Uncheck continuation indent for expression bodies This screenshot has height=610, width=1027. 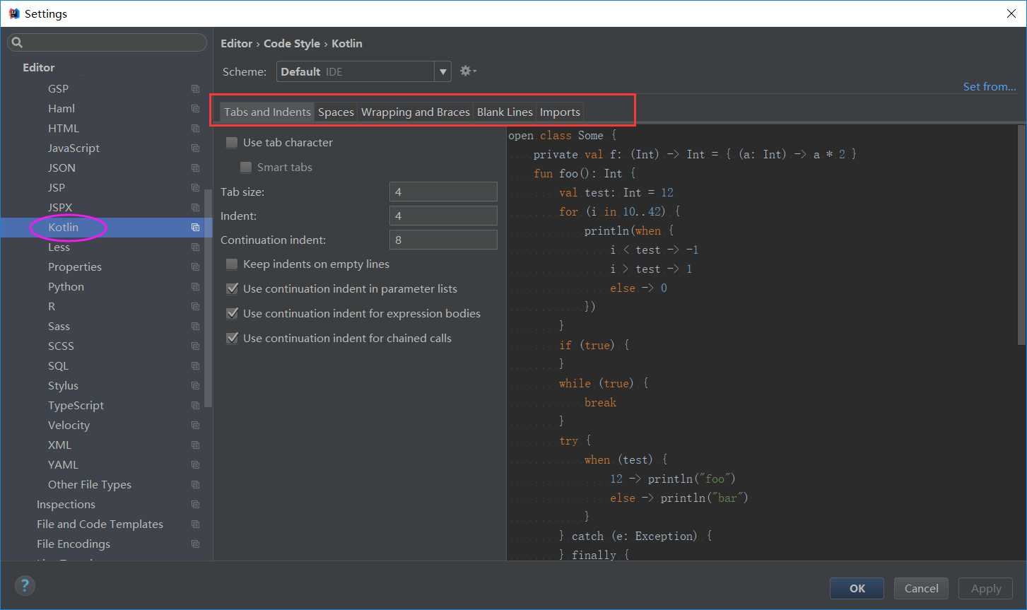coord(232,314)
